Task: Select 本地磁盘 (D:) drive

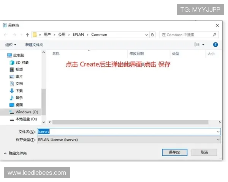Action: click(23, 119)
